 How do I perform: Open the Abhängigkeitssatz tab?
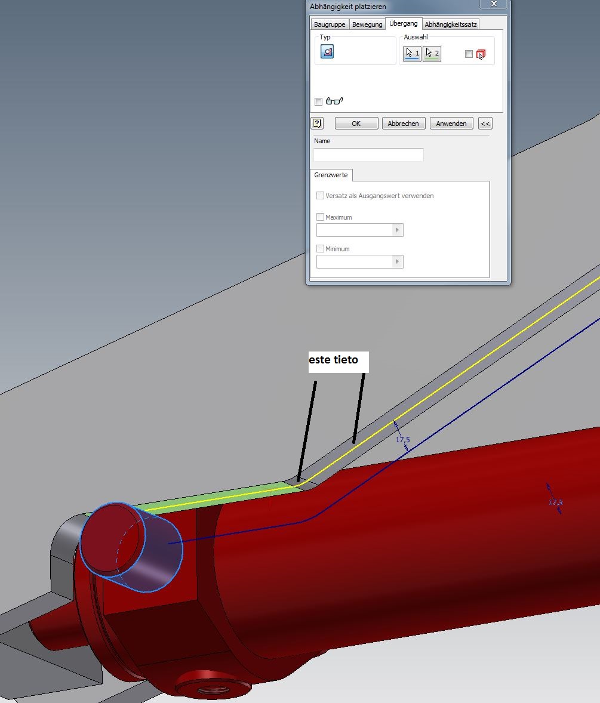click(451, 24)
